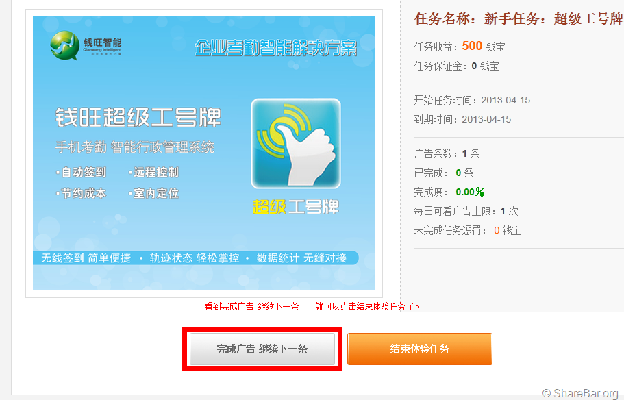Image resolution: width=624 pixels, height=400 pixels.
Task: Click the 每日可看广告上限 row
Action: (x=466, y=211)
